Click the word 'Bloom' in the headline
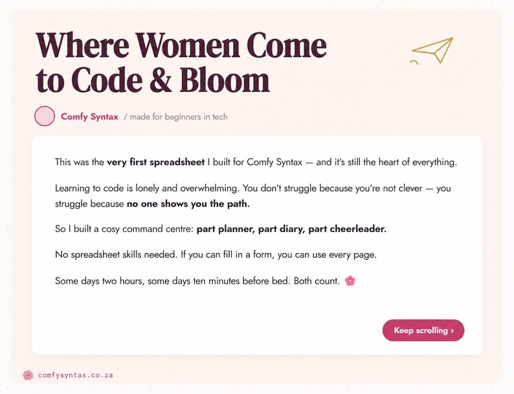514x394 pixels. coord(225,80)
